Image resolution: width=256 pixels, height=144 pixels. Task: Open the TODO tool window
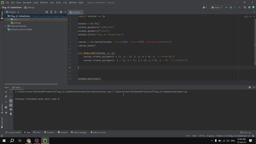[37, 132]
